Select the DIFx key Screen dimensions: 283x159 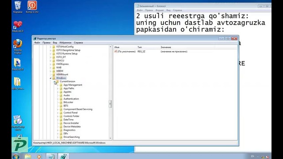coord(66,133)
